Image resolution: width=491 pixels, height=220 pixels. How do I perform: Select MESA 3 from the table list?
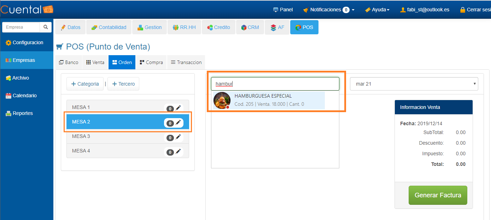click(113, 136)
